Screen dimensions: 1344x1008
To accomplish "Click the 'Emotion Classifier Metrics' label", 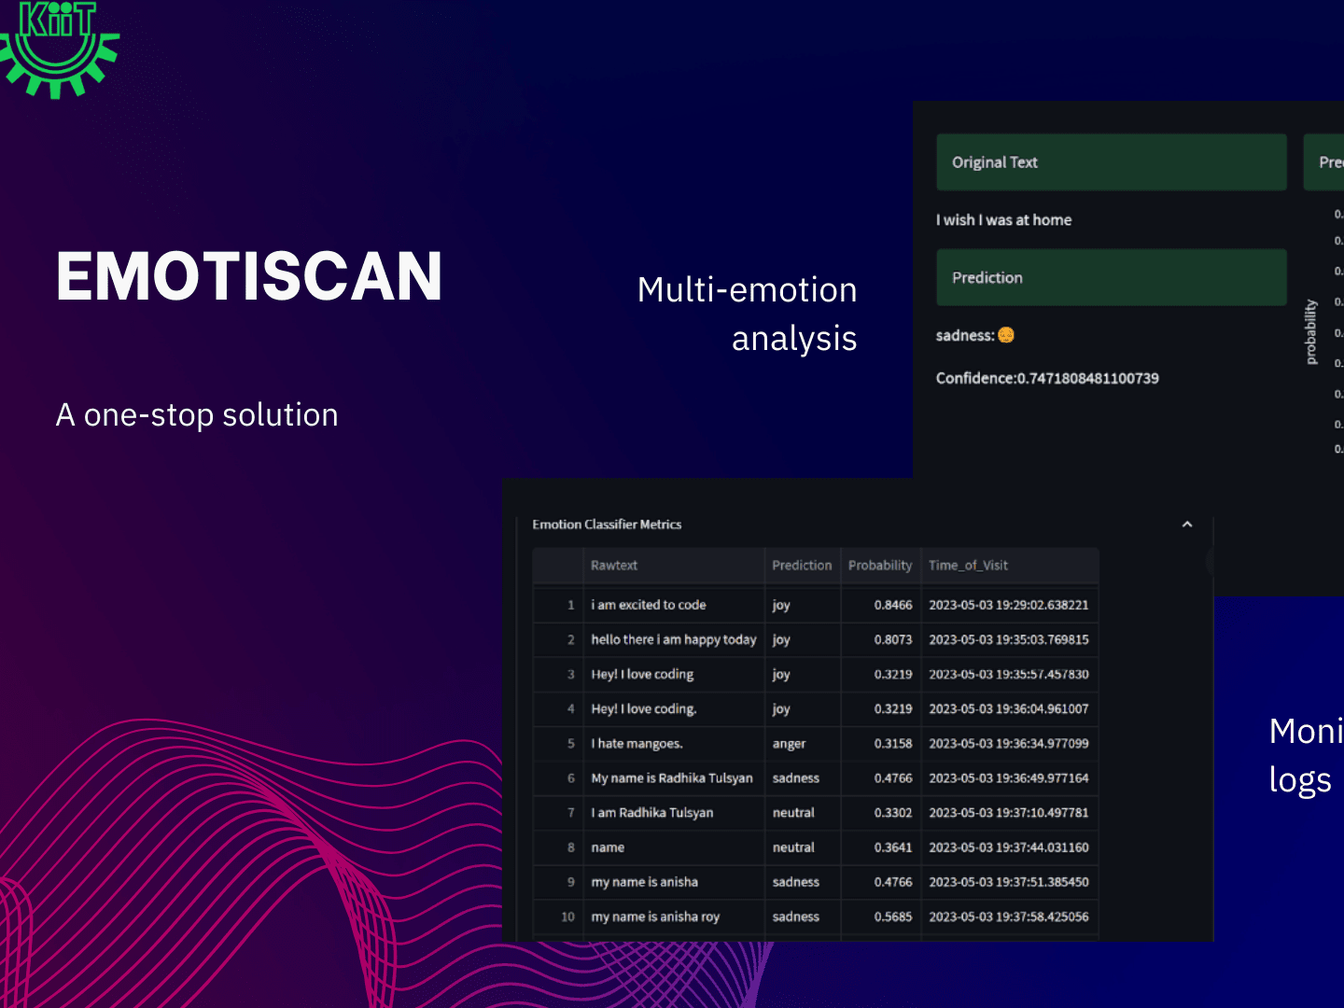I will tap(607, 525).
